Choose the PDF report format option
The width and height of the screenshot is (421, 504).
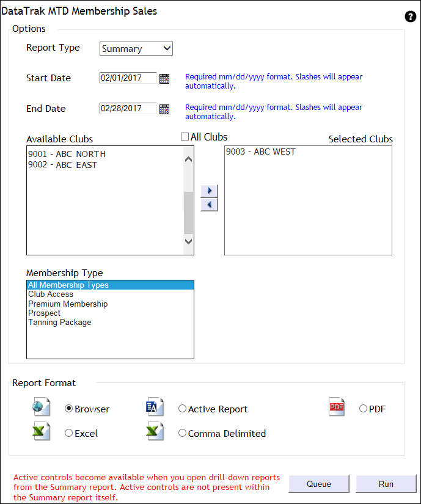364,409
